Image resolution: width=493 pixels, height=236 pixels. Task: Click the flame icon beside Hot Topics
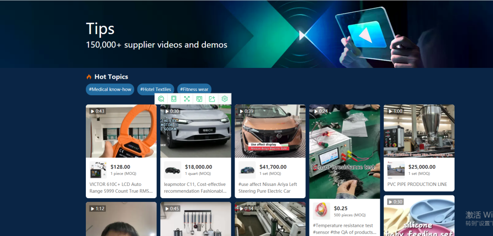pos(89,77)
